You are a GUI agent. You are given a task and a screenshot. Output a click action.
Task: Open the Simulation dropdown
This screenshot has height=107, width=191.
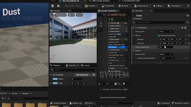click(x=175, y=6)
